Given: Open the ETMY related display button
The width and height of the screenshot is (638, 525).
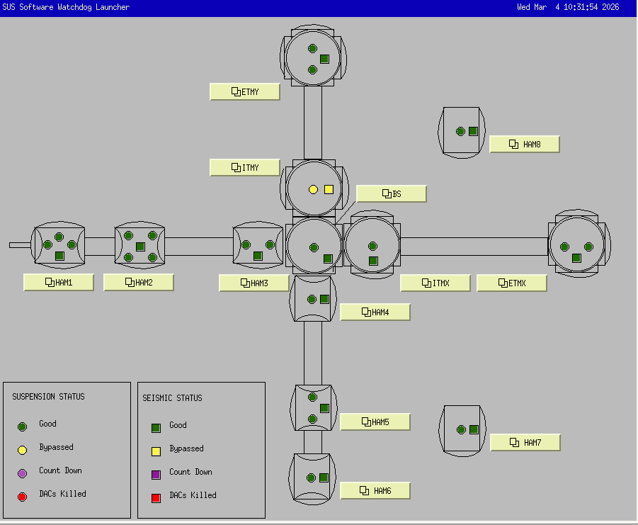Looking at the screenshot, I should [x=245, y=92].
